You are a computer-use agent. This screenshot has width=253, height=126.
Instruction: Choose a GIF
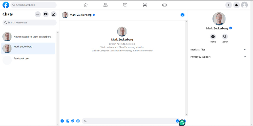(78, 121)
